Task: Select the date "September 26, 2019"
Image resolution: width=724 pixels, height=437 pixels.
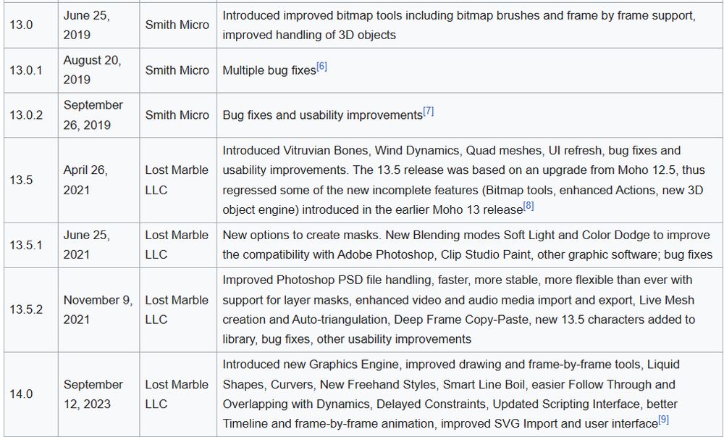Action: [x=93, y=115]
